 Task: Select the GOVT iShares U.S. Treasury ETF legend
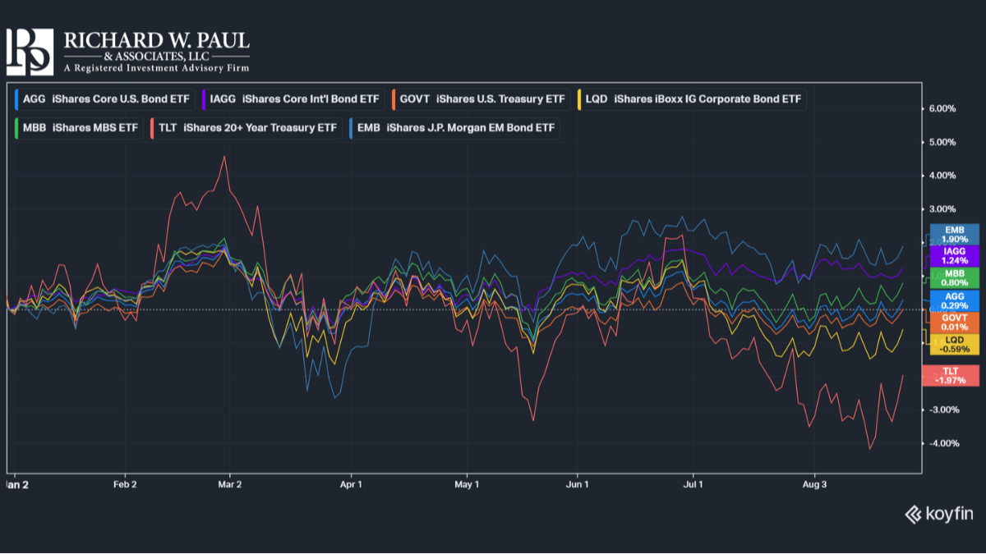point(480,99)
